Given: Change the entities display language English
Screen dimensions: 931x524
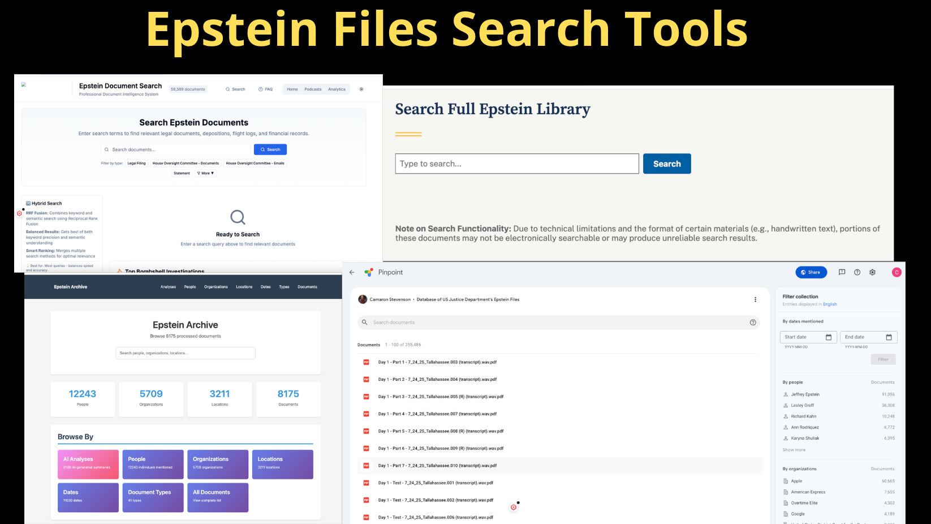Looking at the screenshot, I should coord(830,304).
